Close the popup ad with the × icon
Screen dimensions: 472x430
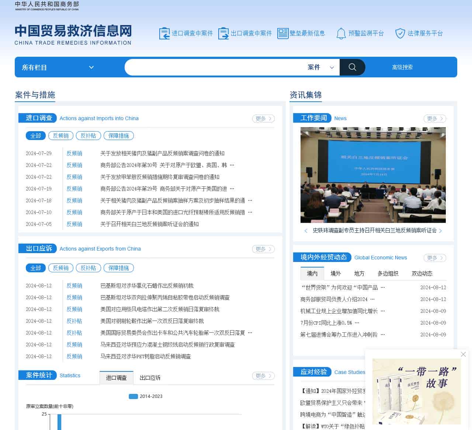click(x=463, y=354)
